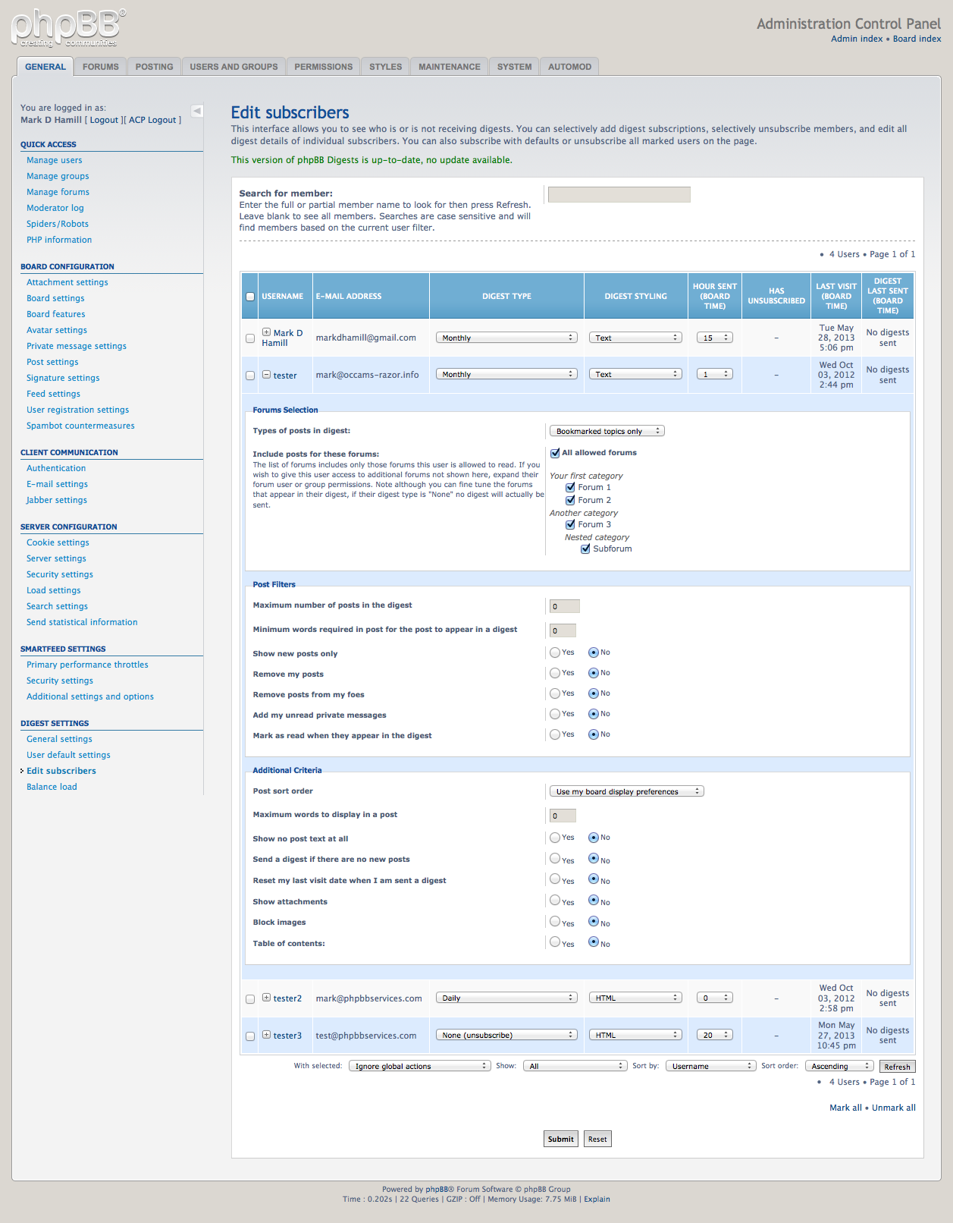Image resolution: width=953 pixels, height=1223 pixels.
Task: Uncheck All allowed forums
Action: tap(555, 453)
